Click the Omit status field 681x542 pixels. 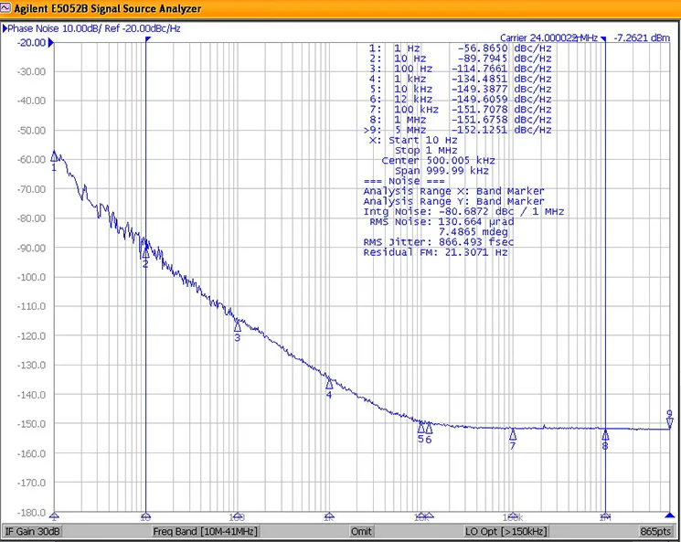click(x=361, y=531)
